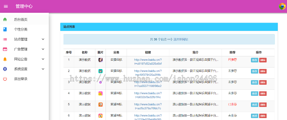Click 未推荐 status in row 2

(x=232, y=71)
